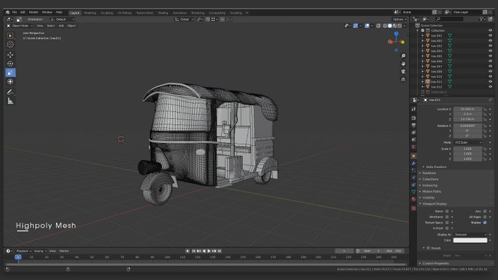Hide Collection with its eye icon

click(491, 31)
